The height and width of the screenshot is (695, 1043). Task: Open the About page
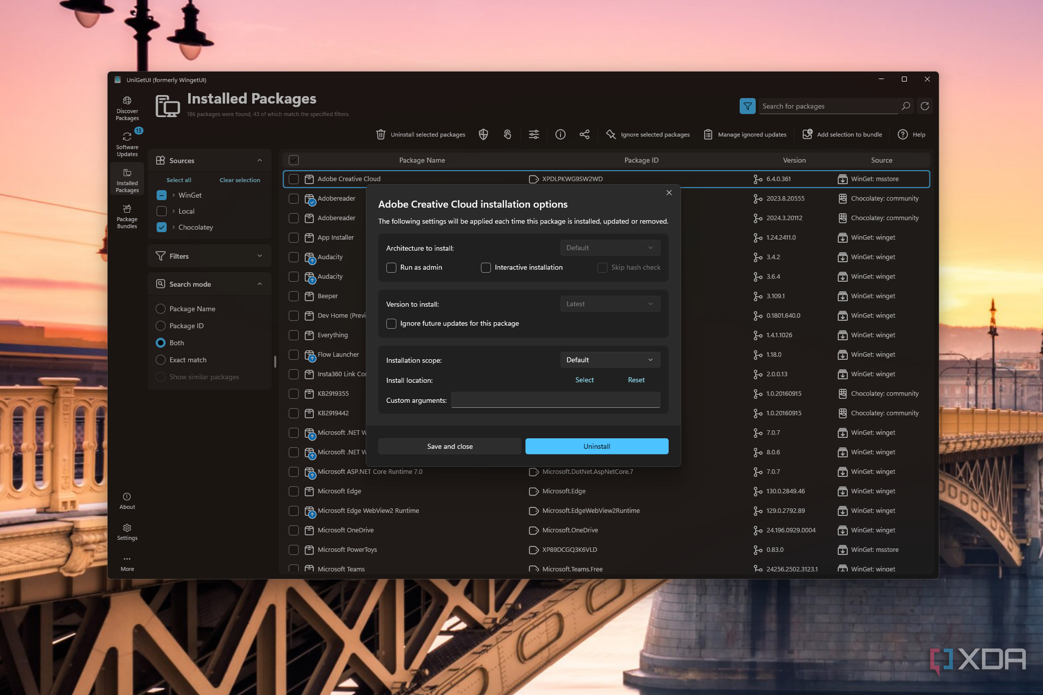pyautogui.click(x=127, y=501)
